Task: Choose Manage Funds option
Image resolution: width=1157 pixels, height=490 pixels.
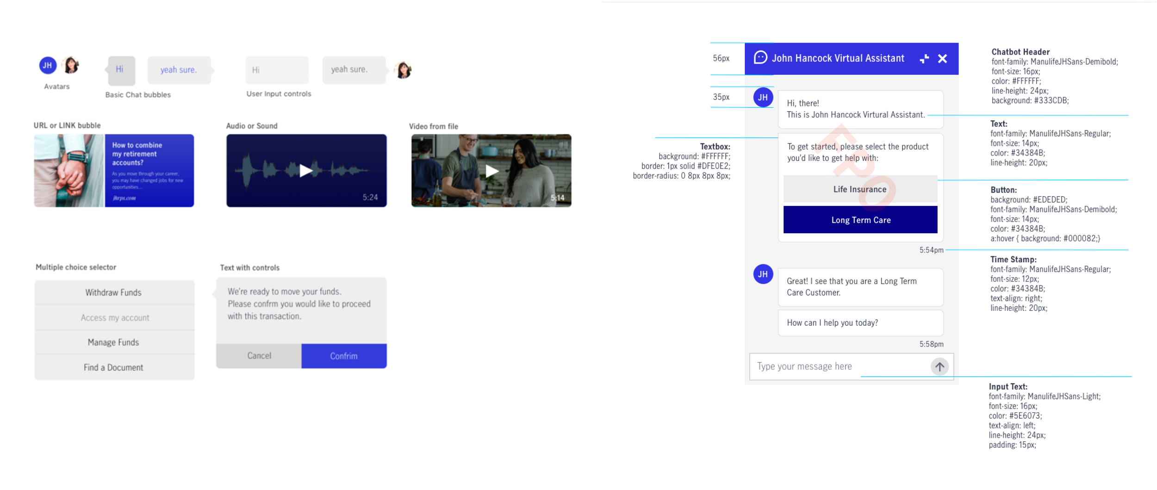Action: pyautogui.click(x=114, y=342)
